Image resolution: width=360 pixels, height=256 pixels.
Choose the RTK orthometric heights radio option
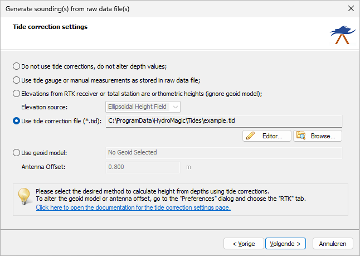16,94
